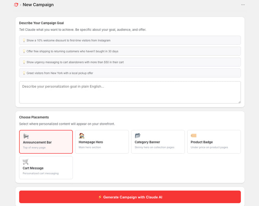Click the app logo icon beside New Campaign
This screenshot has width=259, height=206.
16,5
